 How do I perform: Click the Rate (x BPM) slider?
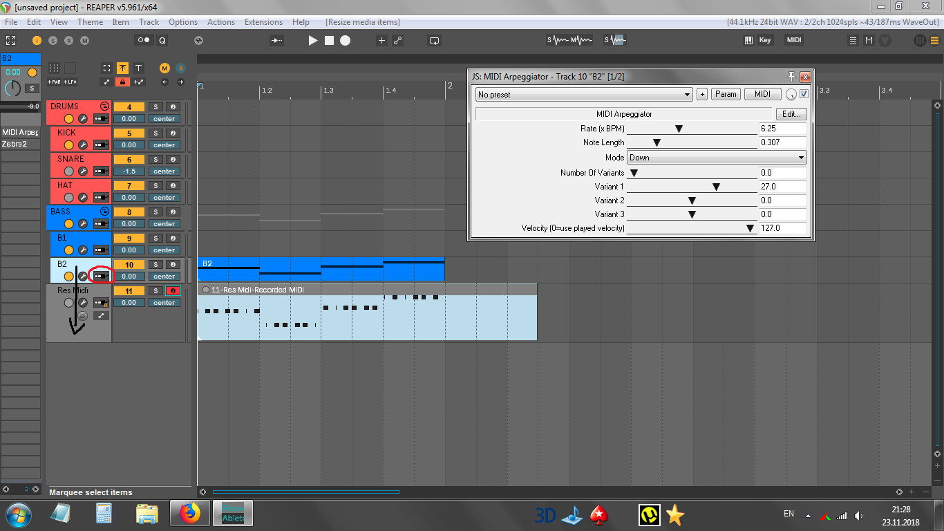click(692, 129)
